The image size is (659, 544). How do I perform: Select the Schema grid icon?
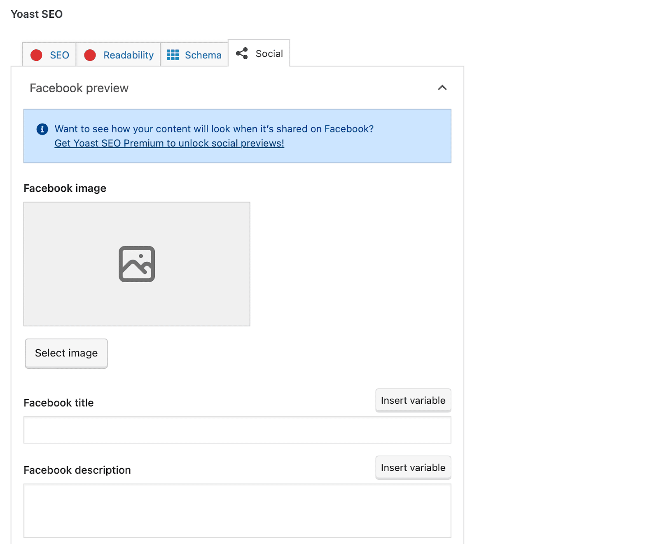point(173,54)
